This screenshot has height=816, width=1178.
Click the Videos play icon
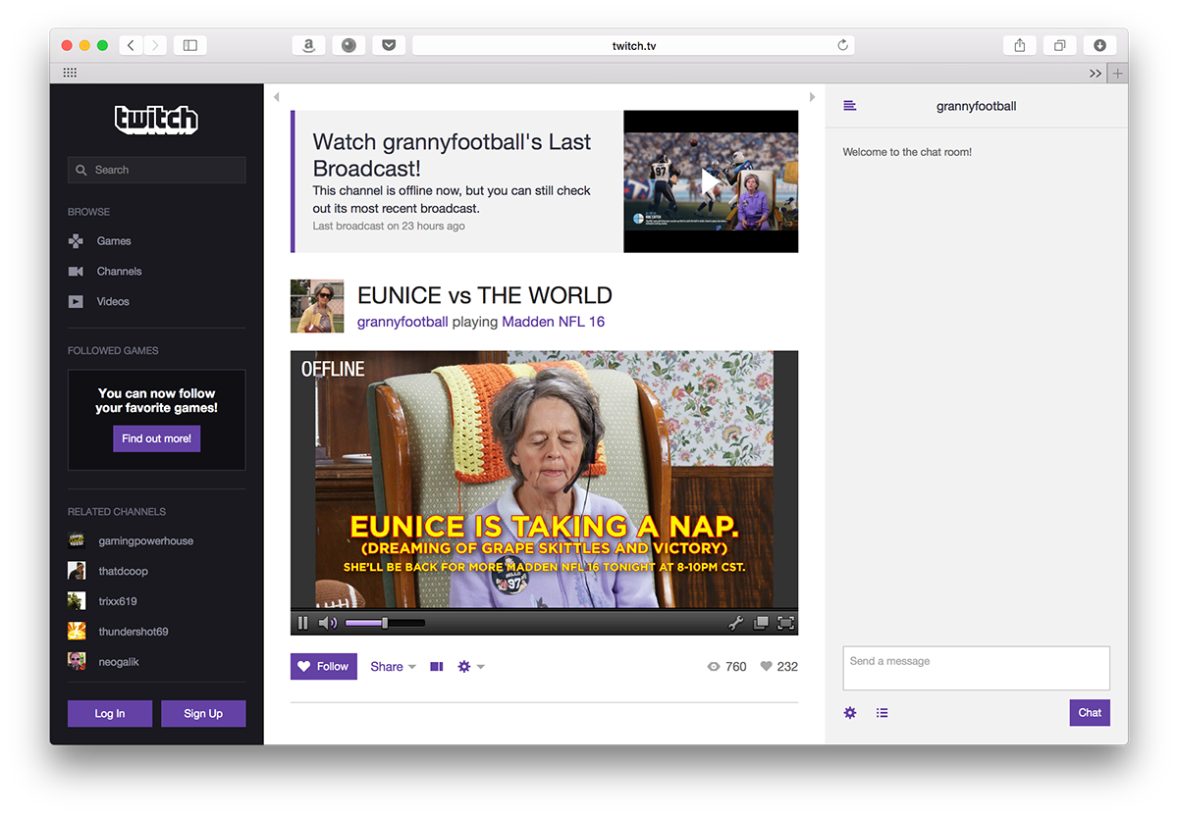pyautogui.click(x=76, y=302)
